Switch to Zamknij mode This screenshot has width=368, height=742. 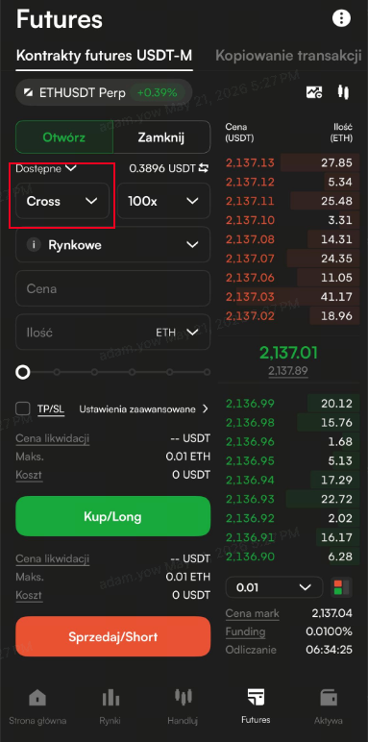[161, 137]
